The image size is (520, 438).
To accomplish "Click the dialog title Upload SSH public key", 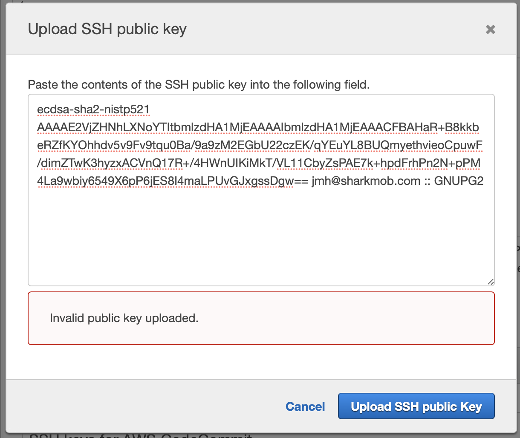I will 107,29.
